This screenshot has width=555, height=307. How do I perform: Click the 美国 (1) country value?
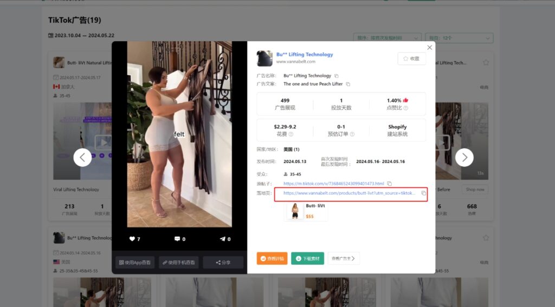click(x=291, y=149)
